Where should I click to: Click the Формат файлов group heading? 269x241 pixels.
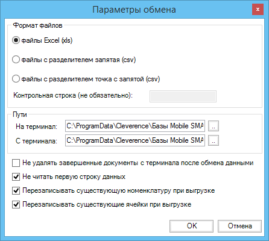[x=37, y=25]
